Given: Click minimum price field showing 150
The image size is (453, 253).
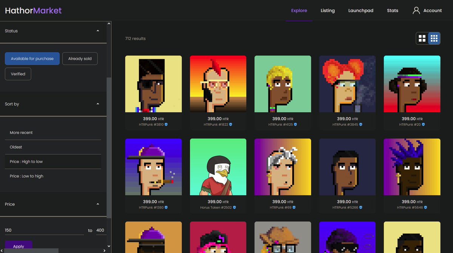Looking at the screenshot, I should point(44,230).
